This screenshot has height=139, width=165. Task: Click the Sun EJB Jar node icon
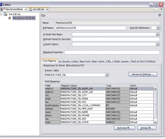(x=5, y=14)
